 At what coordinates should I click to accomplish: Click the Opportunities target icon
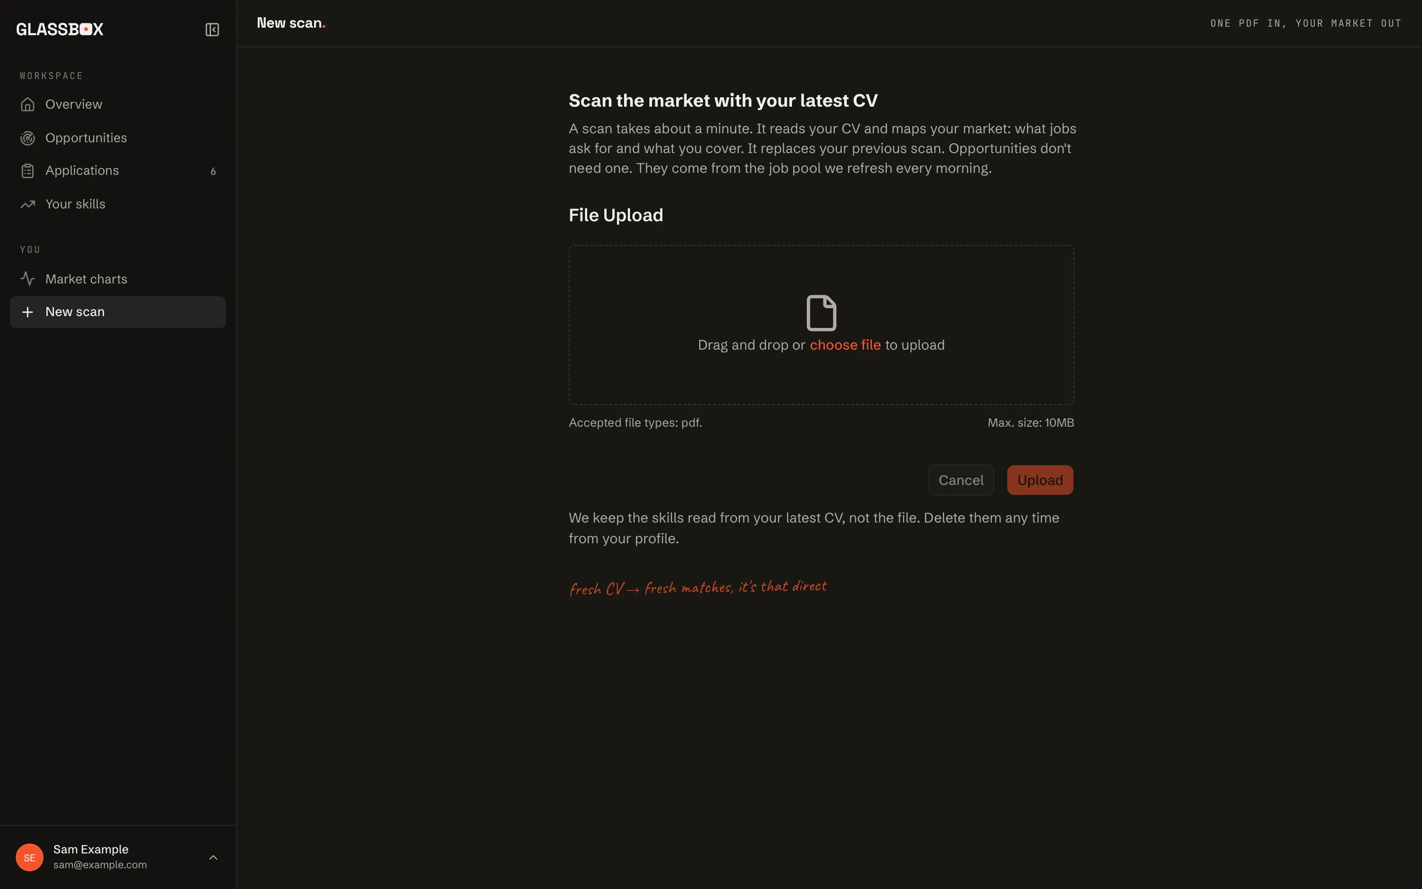point(28,138)
